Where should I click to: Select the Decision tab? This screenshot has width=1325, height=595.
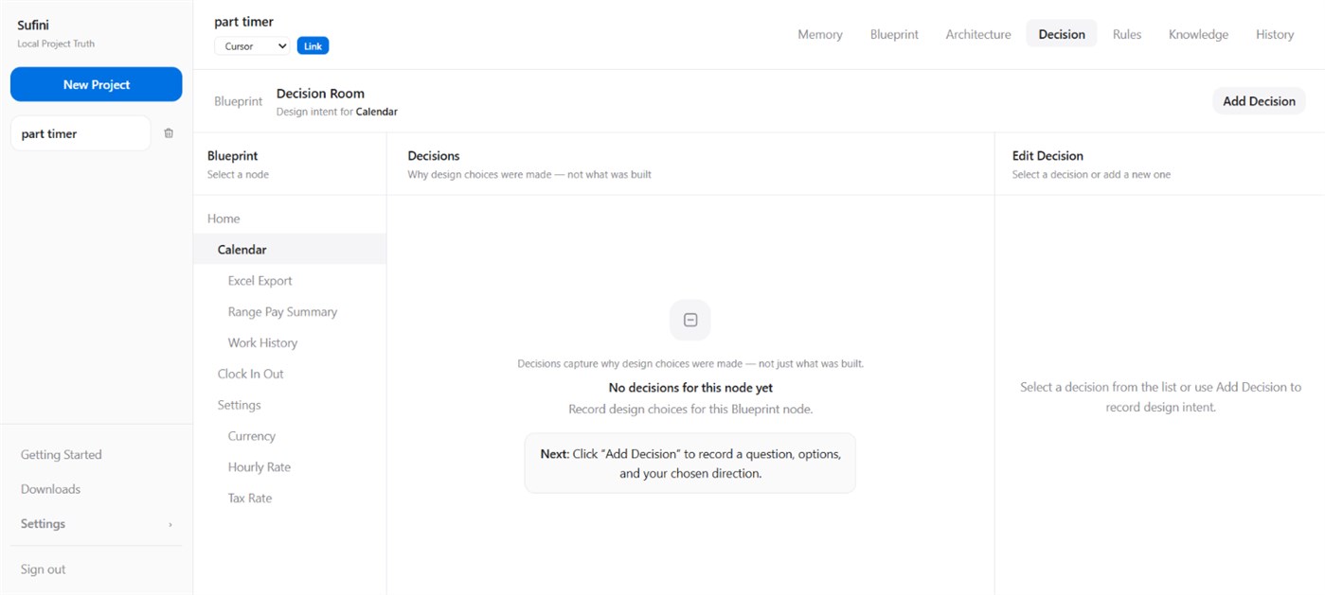1062,34
